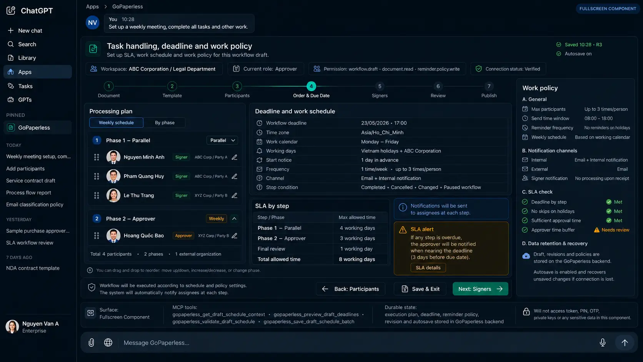Click the edit pencil for Hoang Quốc Bao
Viewport: 643px width, 362px height.
click(234, 235)
